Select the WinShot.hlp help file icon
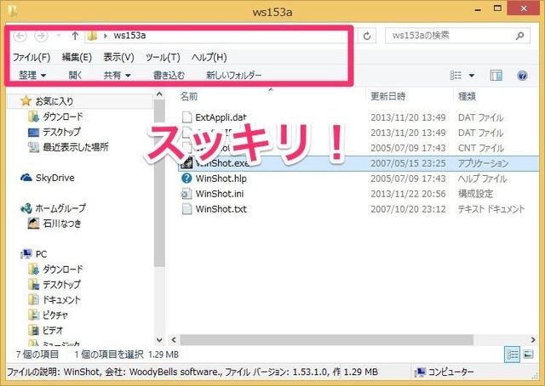Image resolution: width=545 pixels, height=386 pixels. pos(186,178)
